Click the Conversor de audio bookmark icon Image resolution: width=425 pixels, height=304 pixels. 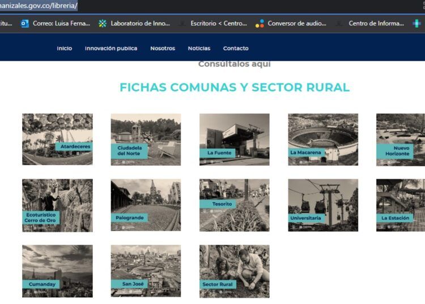point(260,24)
